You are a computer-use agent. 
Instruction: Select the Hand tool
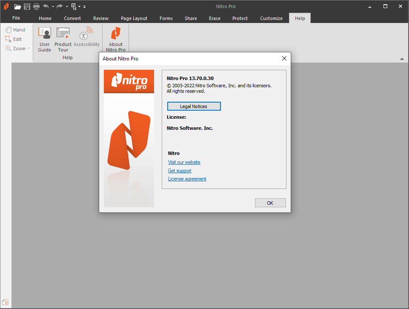(15, 30)
